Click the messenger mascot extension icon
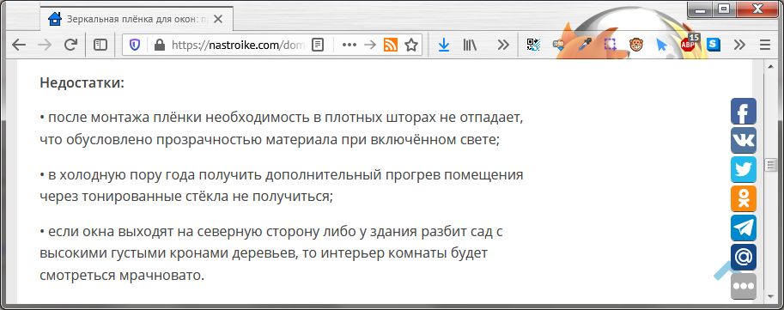 (x=558, y=45)
